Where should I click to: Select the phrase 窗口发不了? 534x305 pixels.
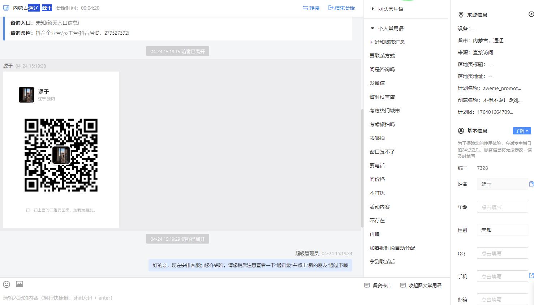point(382,152)
